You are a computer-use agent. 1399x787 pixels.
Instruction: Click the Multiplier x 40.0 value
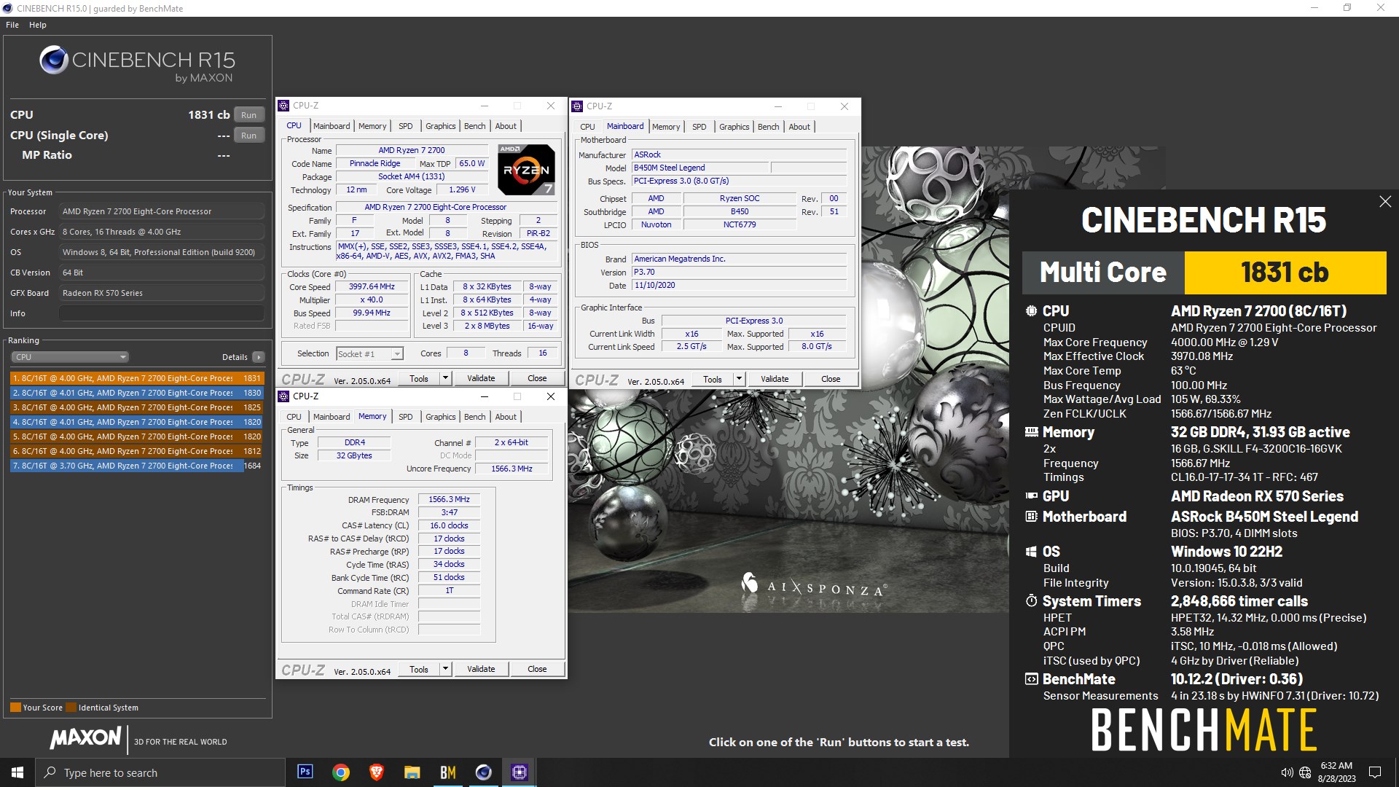click(372, 299)
